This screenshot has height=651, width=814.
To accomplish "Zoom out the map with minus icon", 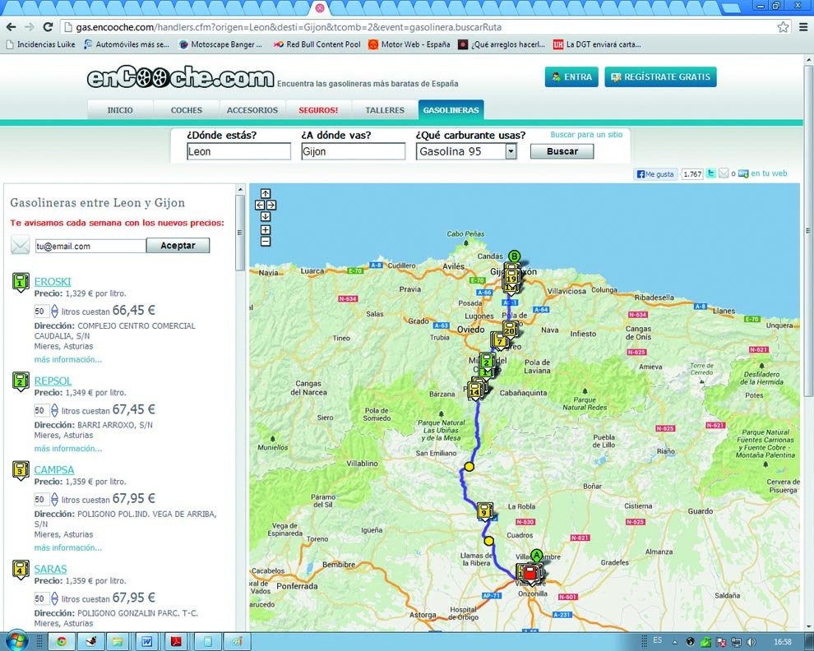I will point(266,242).
